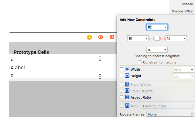
Task: Click the bottom spacing value field
Action: pos(157,50)
